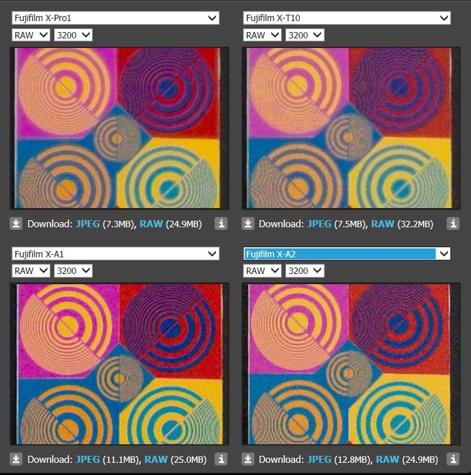Change RAW format selector for X-Pro1

point(31,35)
